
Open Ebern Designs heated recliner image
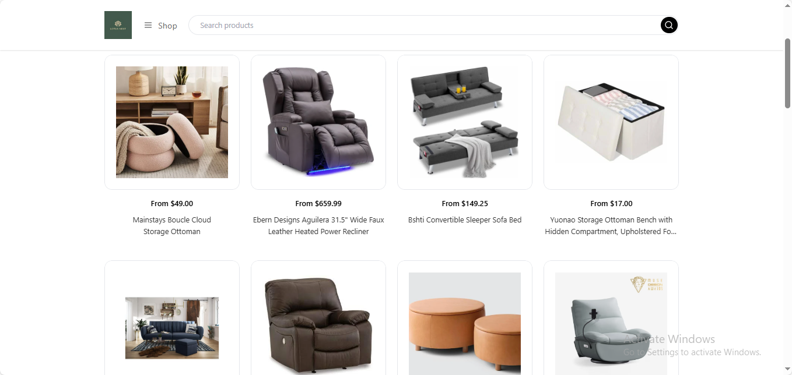point(318,122)
